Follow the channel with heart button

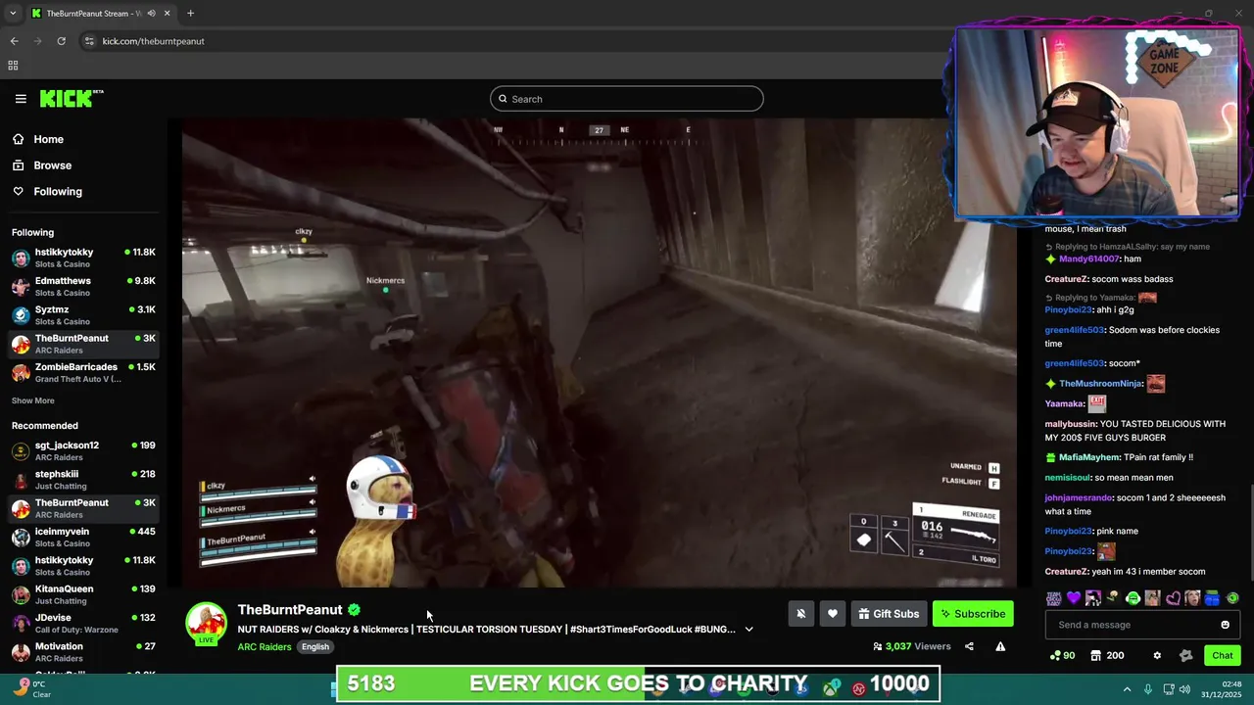click(x=832, y=614)
